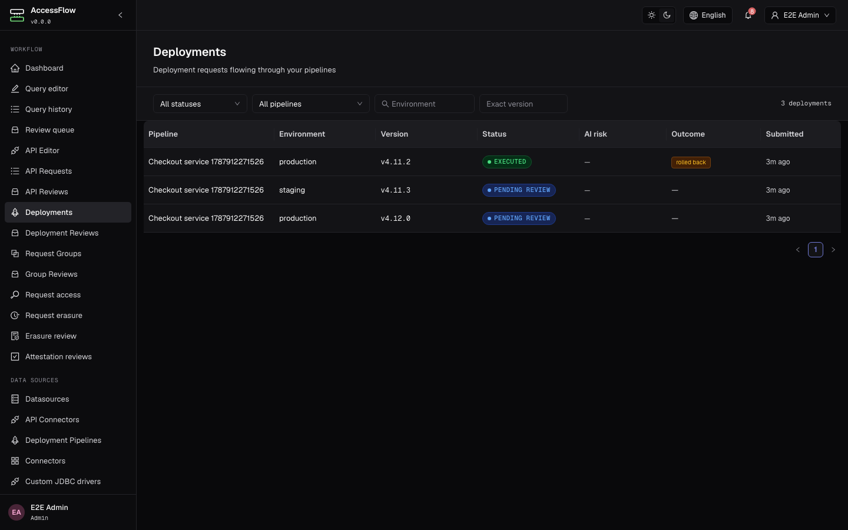Click the API Editor plug icon
Screen dimensions: 848x530
tap(15, 151)
